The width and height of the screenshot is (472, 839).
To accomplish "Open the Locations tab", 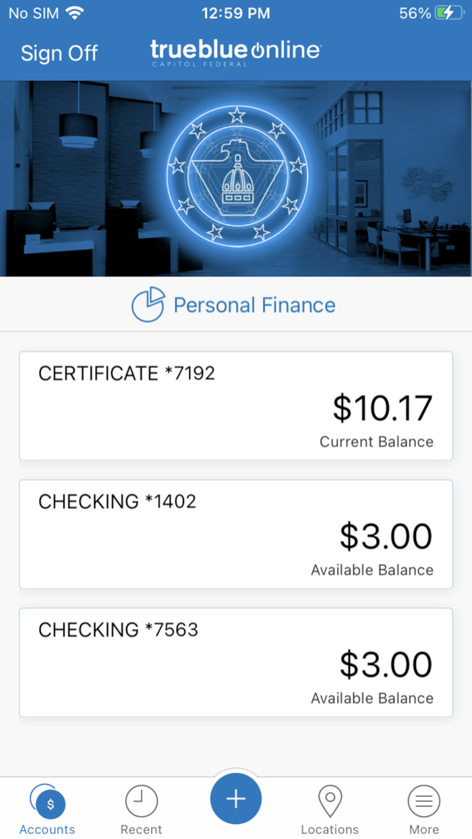I will pos(330,809).
